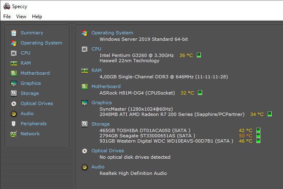Click the green indicator beside Seagate 50 °C
Screen dimensions: 283x189
tap(258, 135)
